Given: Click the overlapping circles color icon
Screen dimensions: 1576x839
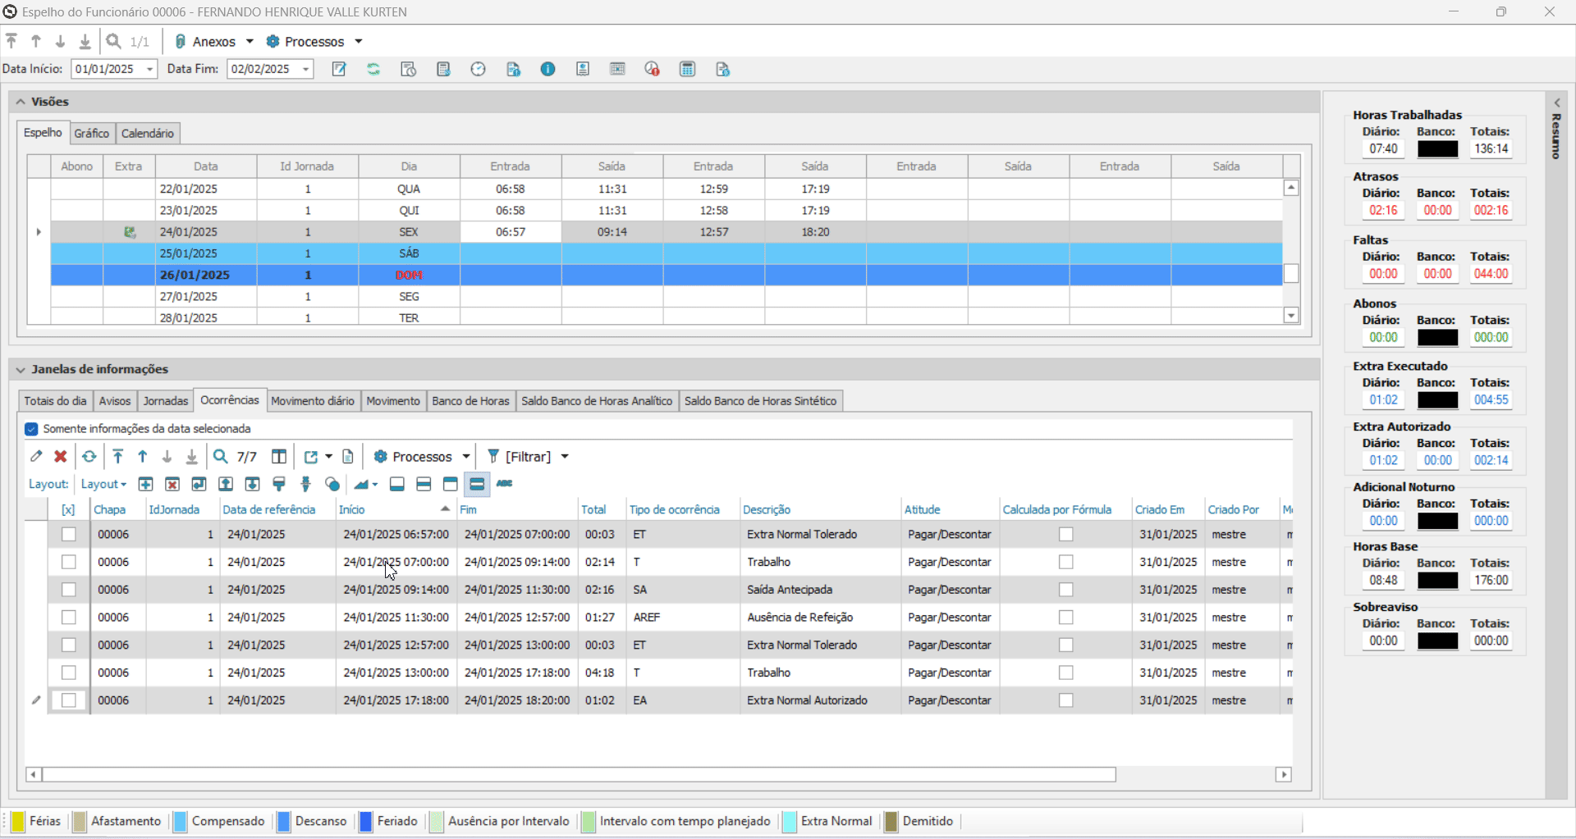Looking at the screenshot, I should [332, 484].
